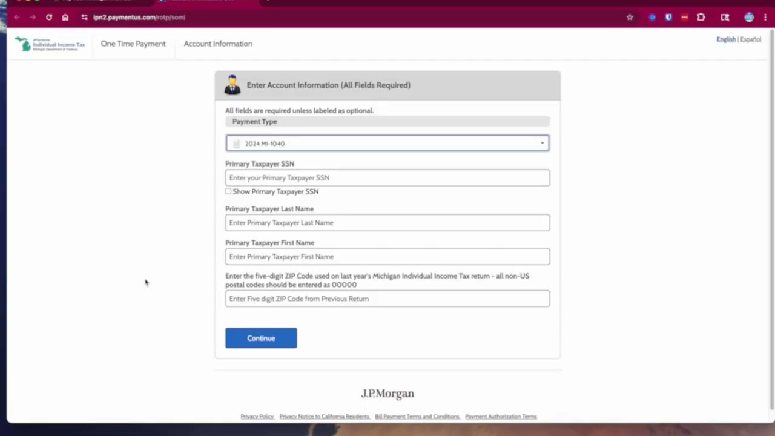Open the One Time Payment tab

click(133, 44)
